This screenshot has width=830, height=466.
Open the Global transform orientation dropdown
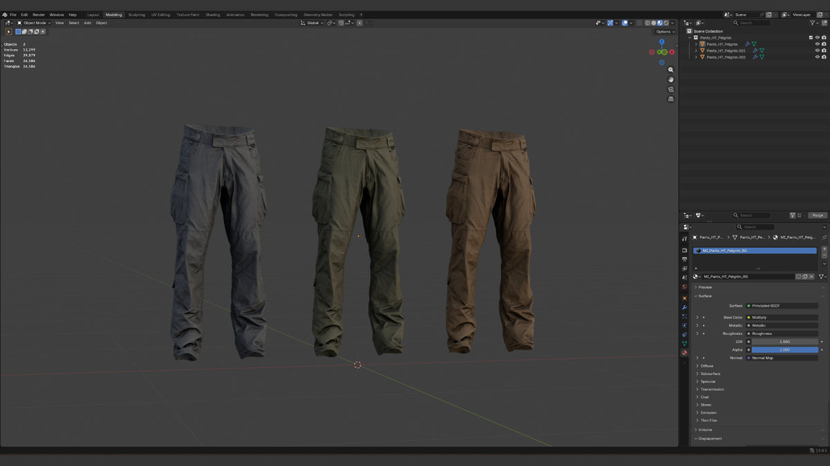point(312,23)
